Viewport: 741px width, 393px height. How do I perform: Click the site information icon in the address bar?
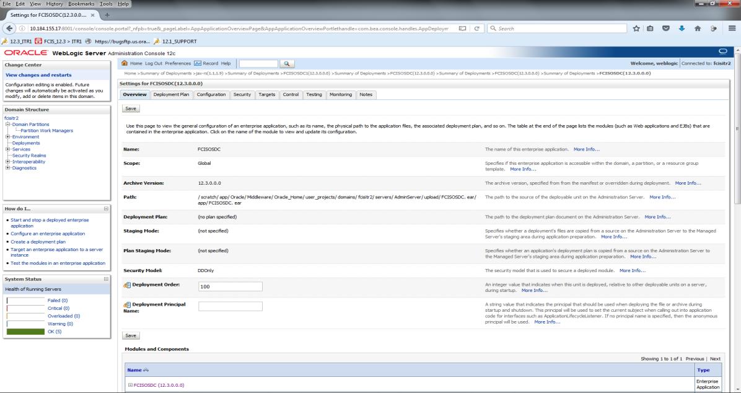(22, 29)
